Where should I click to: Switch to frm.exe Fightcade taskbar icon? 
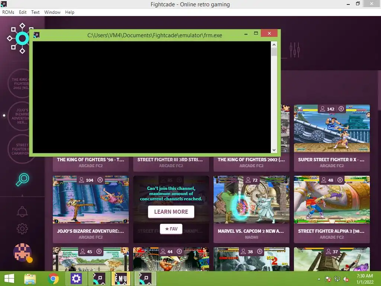click(145, 279)
